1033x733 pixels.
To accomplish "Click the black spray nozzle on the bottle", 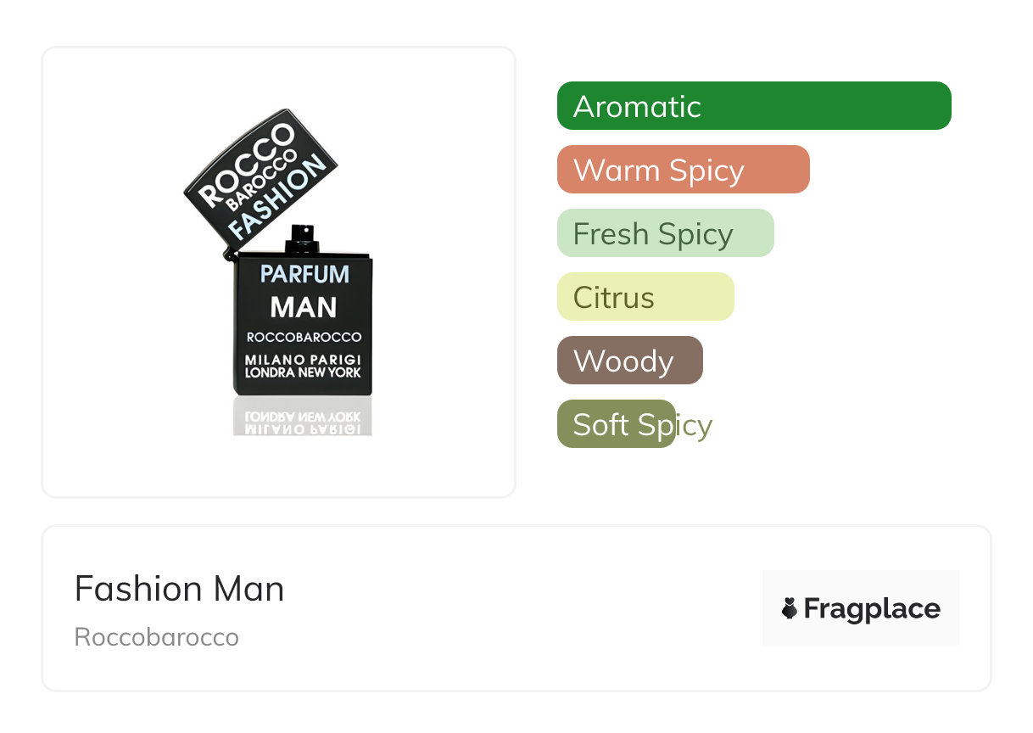I will [x=303, y=238].
